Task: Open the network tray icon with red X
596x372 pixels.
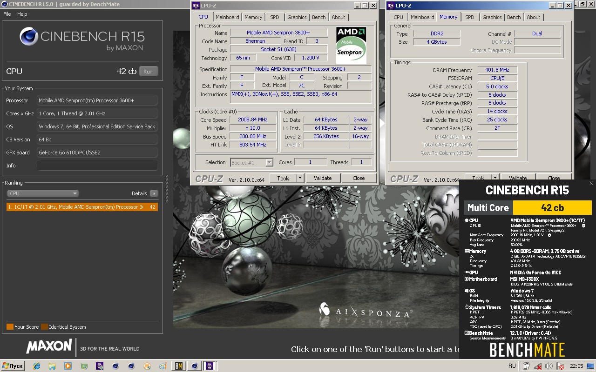Action: tap(538, 366)
